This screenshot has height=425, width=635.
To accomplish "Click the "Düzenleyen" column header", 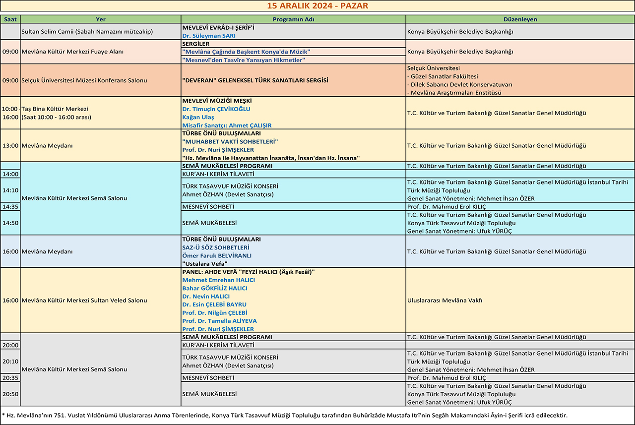I will (x=520, y=19).
